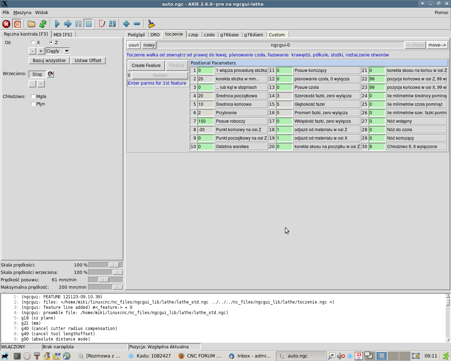Zoom in with plus icon
Screen dimensions: 451x361
click(126, 24)
